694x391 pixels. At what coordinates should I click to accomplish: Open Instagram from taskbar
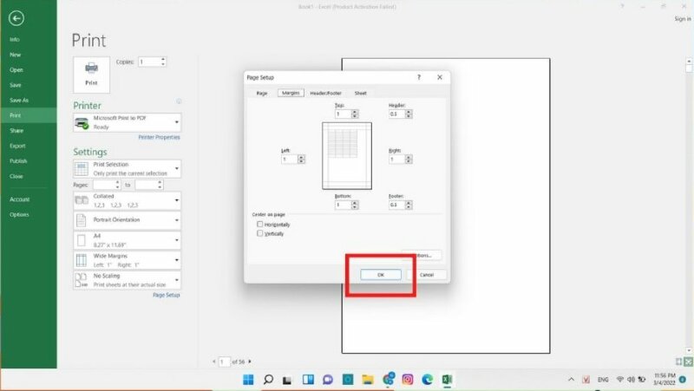[x=407, y=379]
